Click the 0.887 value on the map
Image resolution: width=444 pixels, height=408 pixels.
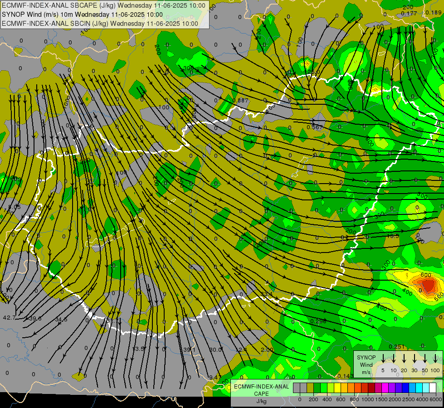click(240, 100)
